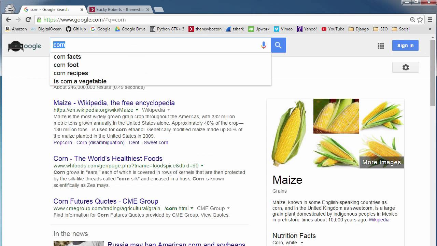
Task: Click the blue Google search magnifier button
Action: (x=278, y=45)
